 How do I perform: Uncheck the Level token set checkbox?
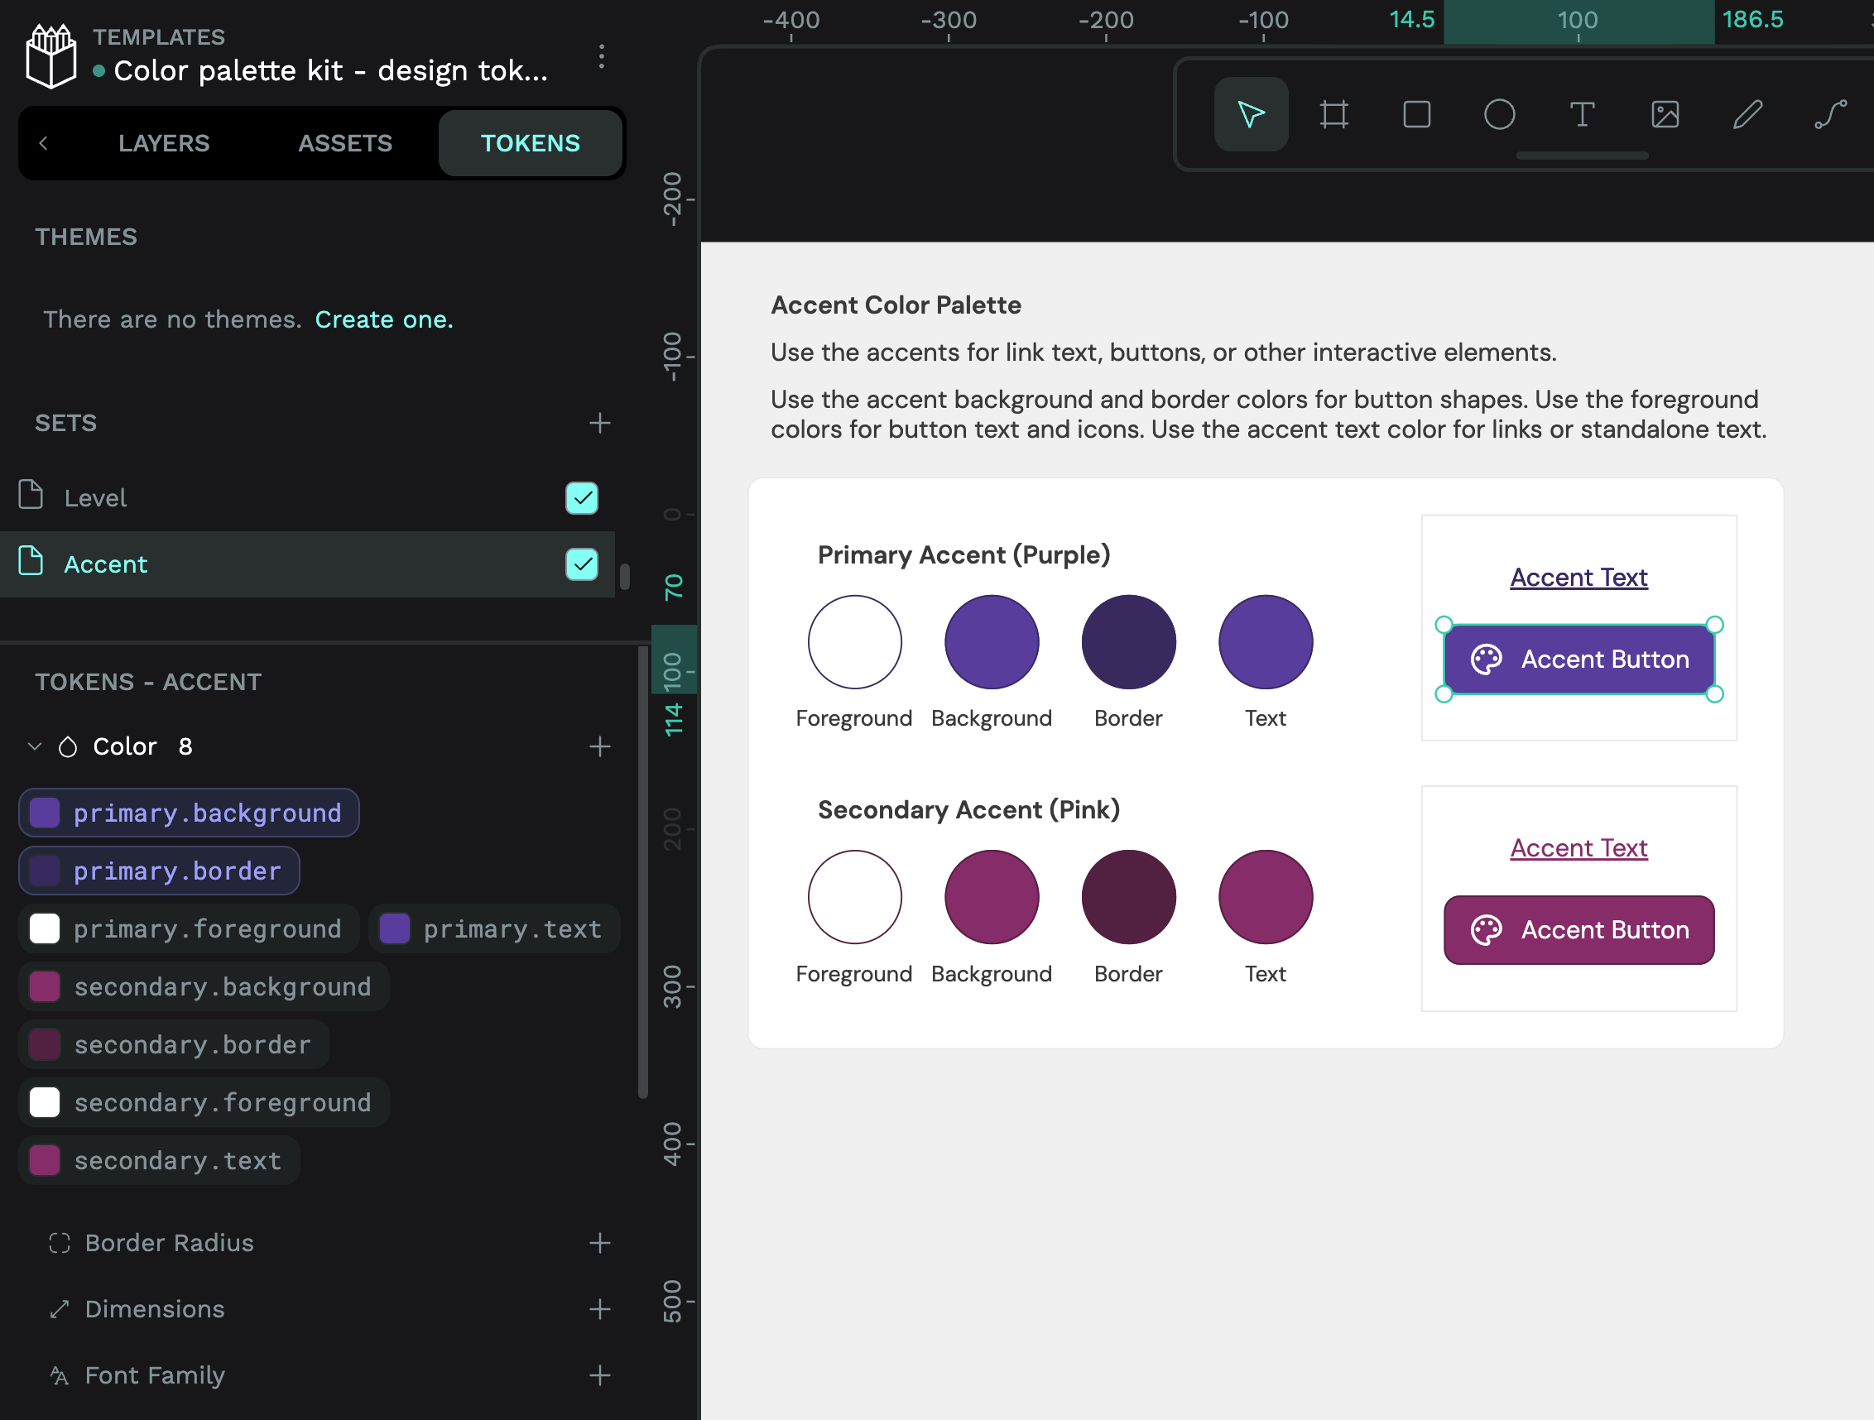tap(581, 498)
